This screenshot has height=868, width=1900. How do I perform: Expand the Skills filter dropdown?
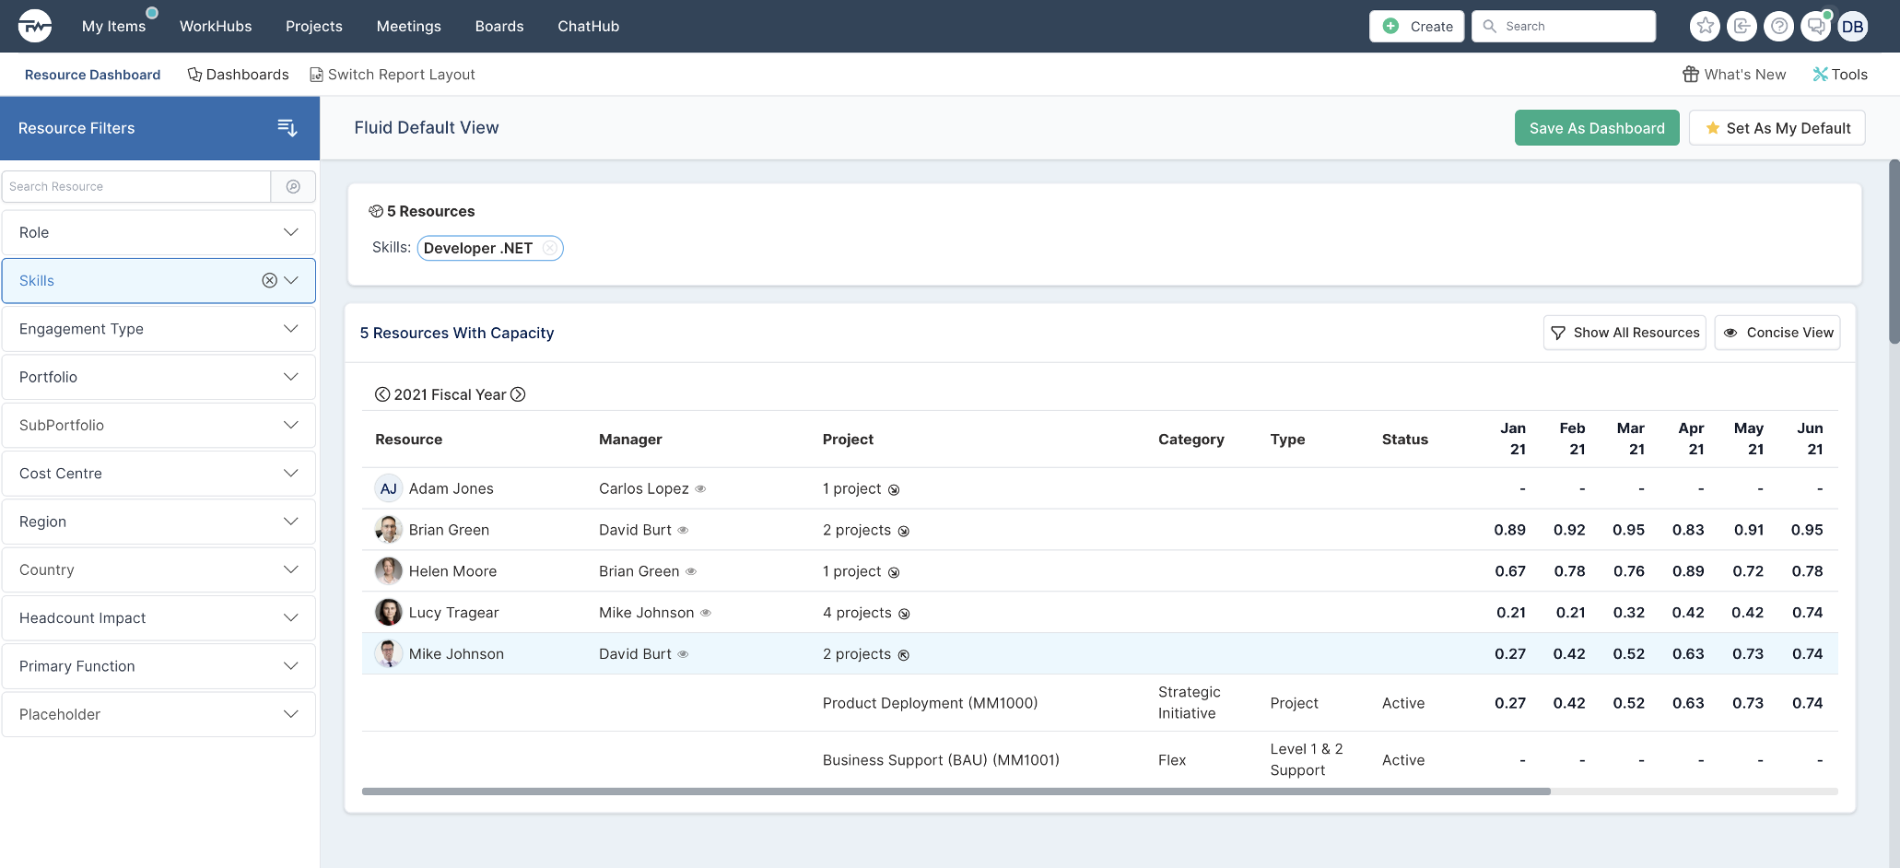click(x=291, y=280)
